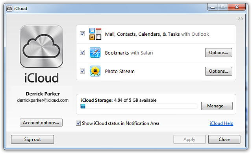
Task: Click the Photo Stream sunflower icon
Action: coord(95,71)
